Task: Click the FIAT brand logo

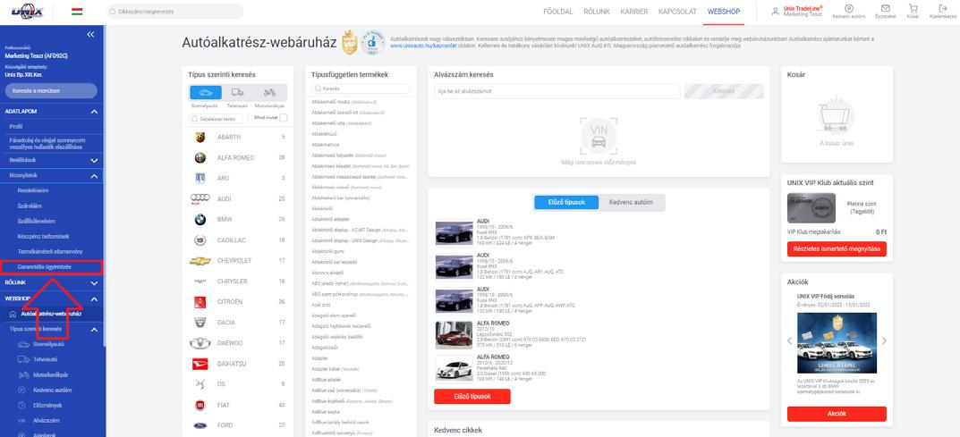Action: (x=200, y=405)
